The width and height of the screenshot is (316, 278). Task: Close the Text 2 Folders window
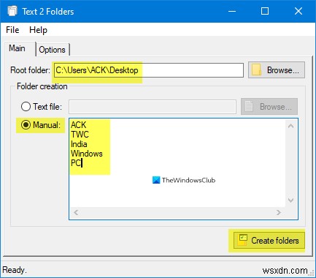point(298,11)
